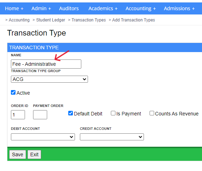Expand the Transaction Type Group dropdown
Viewport: 202px width, 171px height.
click(50, 79)
